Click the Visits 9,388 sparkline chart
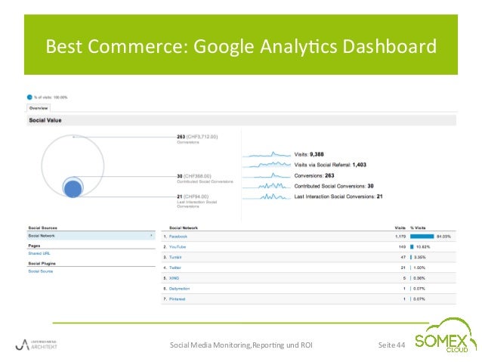This screenshot has height=362, width=482. [x=267, y=154]
